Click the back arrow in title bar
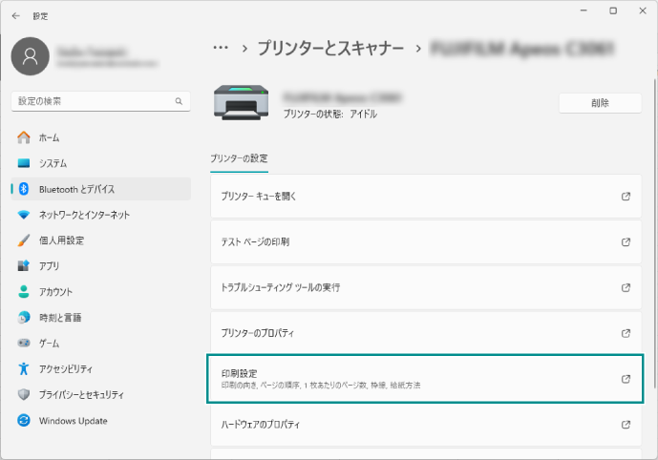Screen dimensions: 658x460 click(15, 16)
